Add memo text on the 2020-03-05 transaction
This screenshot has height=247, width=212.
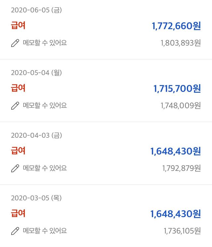45,231
